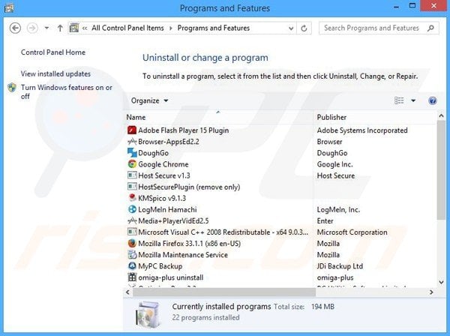Click the Control Panel icon in address bar
The height and width of the screenshot is (336, 450).
[x=74, y=28]
